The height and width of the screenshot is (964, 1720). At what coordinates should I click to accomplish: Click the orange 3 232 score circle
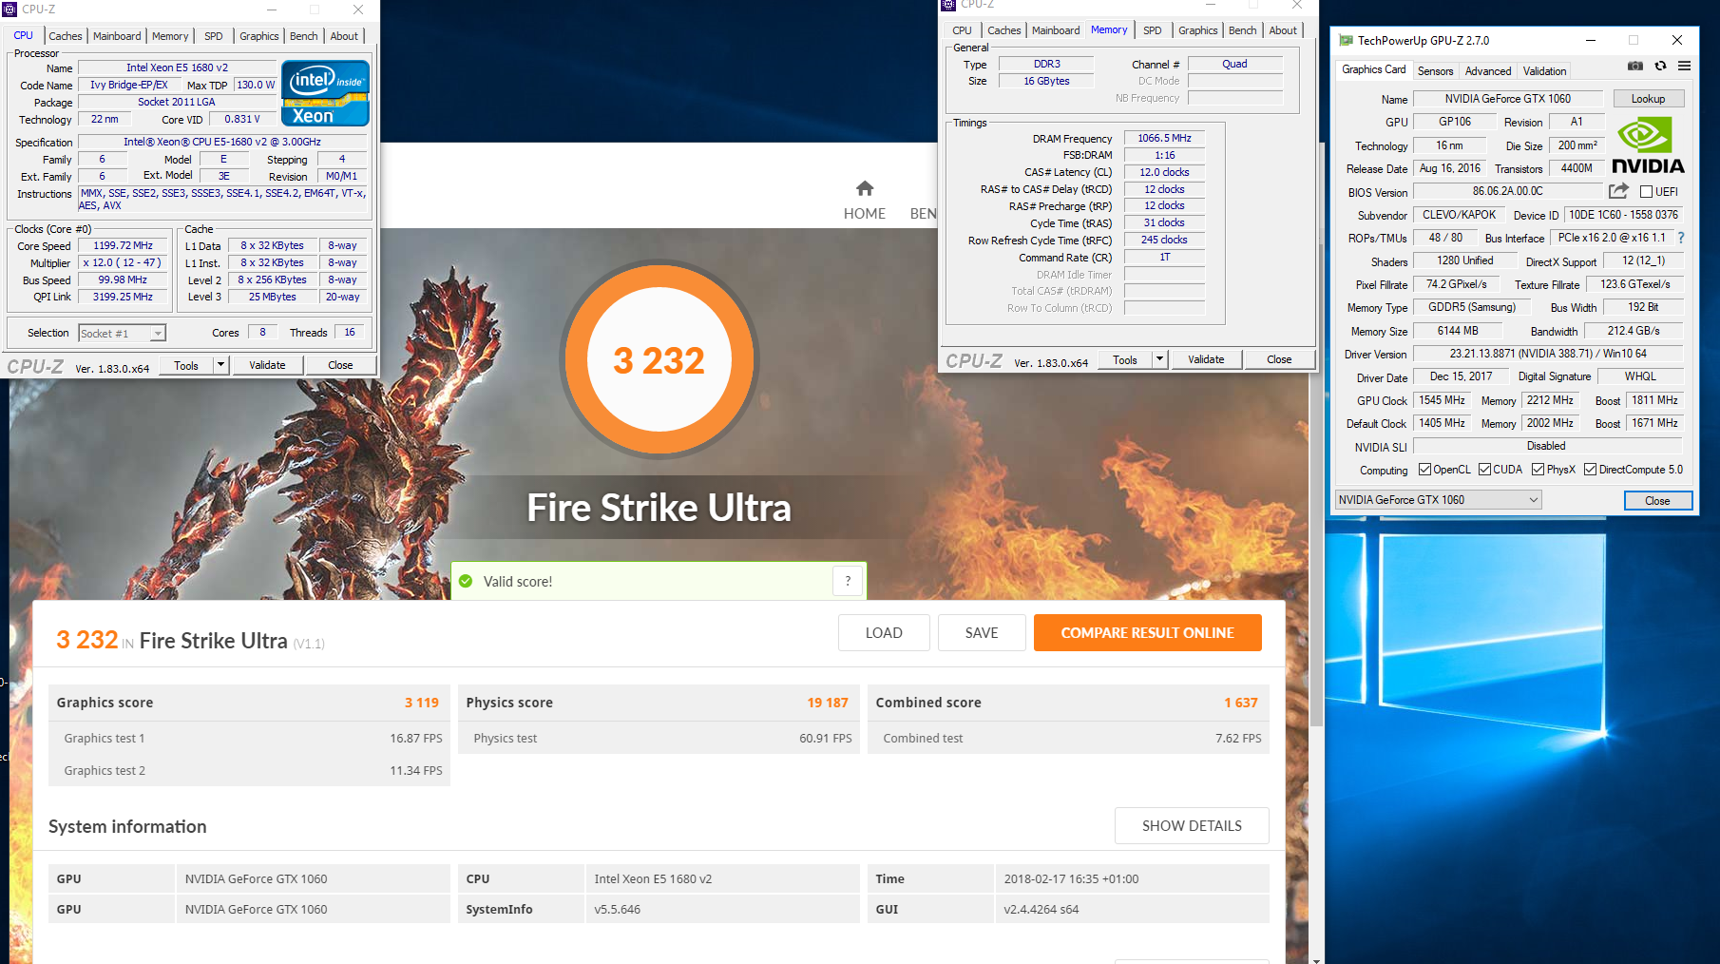tap(659, 360)
